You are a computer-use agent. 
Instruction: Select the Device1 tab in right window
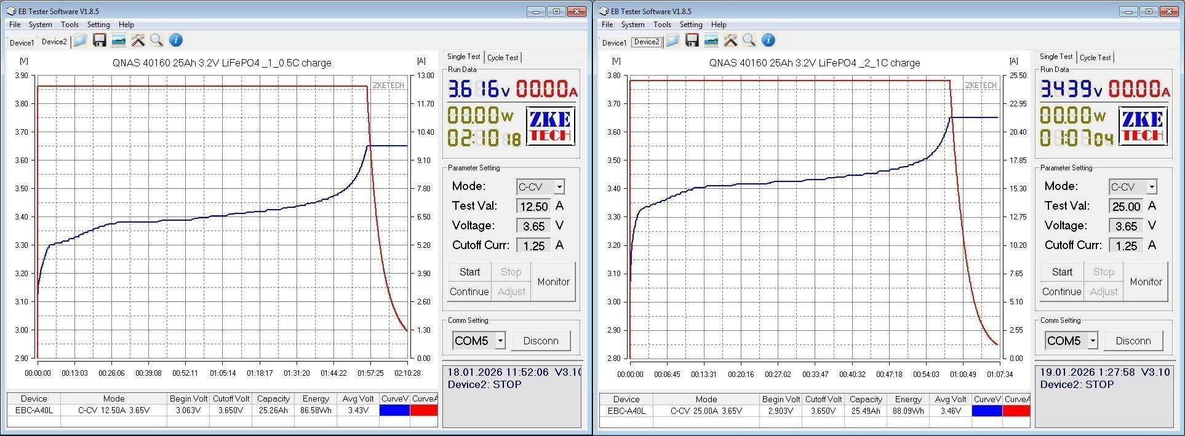coord(613,42)
